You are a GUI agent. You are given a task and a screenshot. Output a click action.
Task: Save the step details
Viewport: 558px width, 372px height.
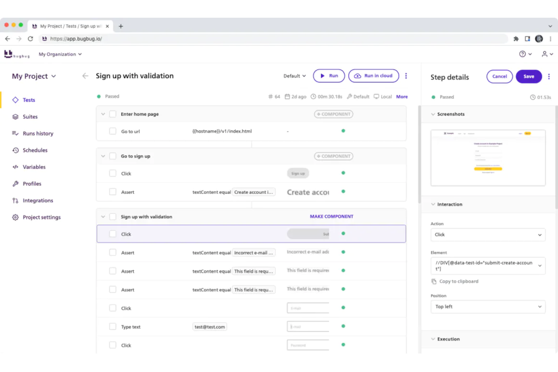pyautogui.click(x=529, y=77)
